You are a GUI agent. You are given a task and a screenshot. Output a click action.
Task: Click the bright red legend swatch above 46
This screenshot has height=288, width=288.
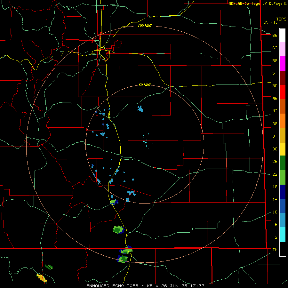283,92
